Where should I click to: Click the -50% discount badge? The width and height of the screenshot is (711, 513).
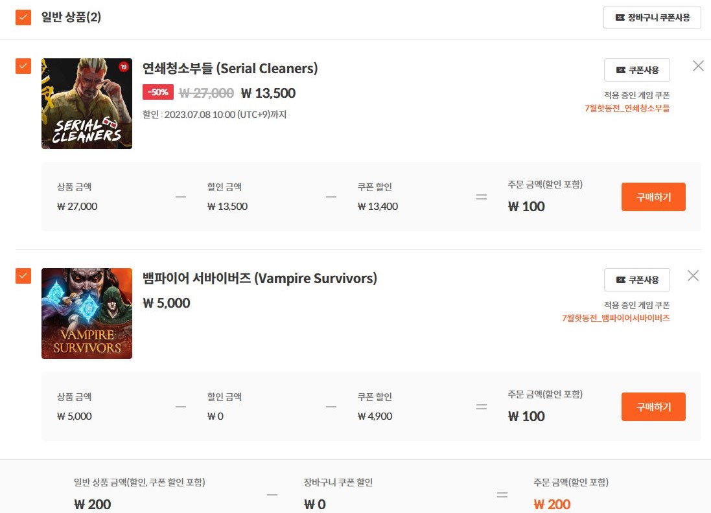point(158,93)
